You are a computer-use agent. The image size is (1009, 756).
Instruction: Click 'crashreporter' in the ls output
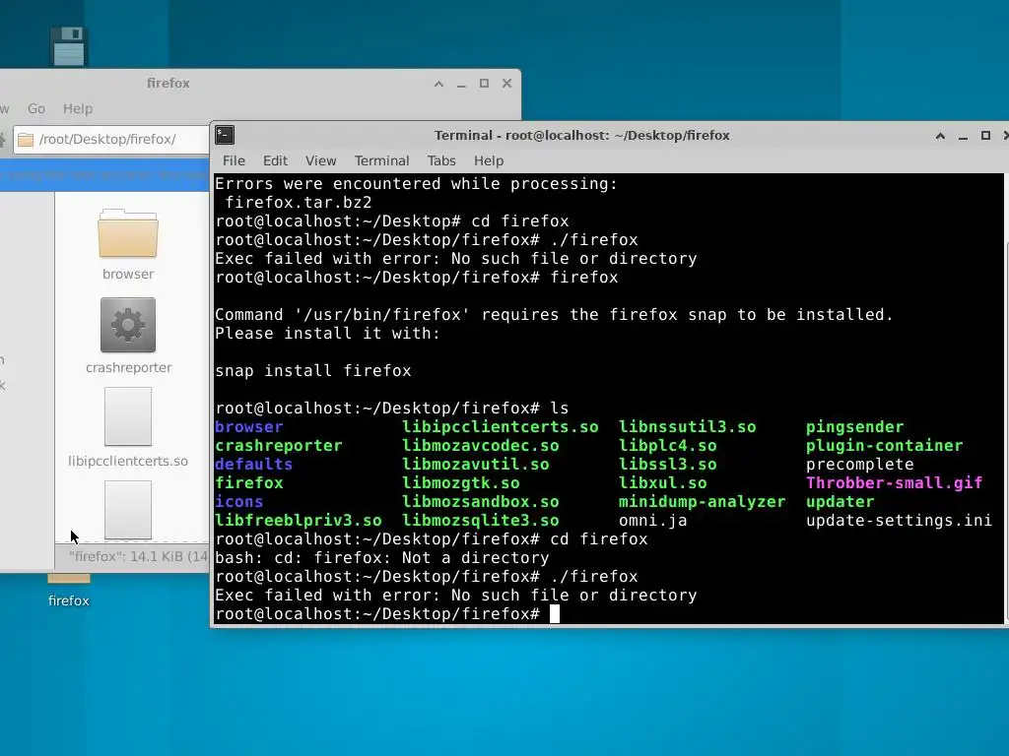[279, 446]
